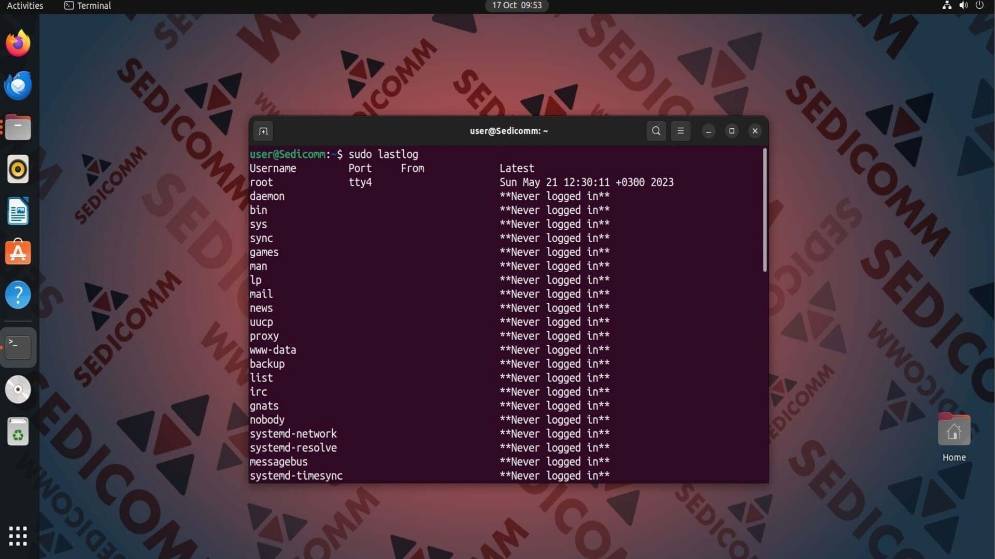
Task: Click the 'sudo lastlog' command text
Action: tap(383, 154)
